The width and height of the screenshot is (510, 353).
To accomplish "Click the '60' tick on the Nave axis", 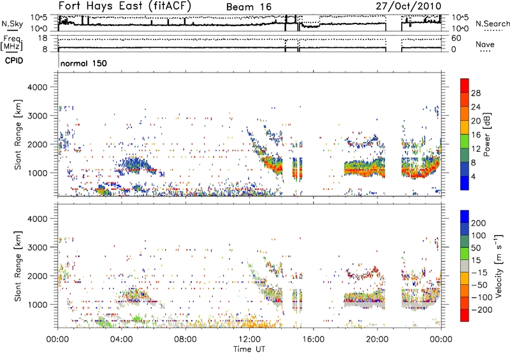I will coord(456,38).
